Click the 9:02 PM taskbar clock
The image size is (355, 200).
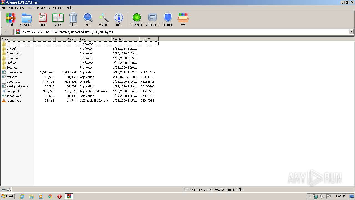coord(341,196)
